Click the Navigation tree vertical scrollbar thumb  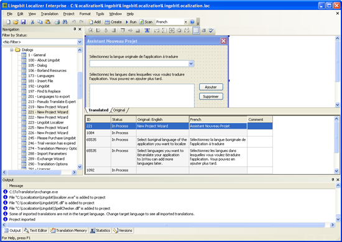tap(80, 85)
